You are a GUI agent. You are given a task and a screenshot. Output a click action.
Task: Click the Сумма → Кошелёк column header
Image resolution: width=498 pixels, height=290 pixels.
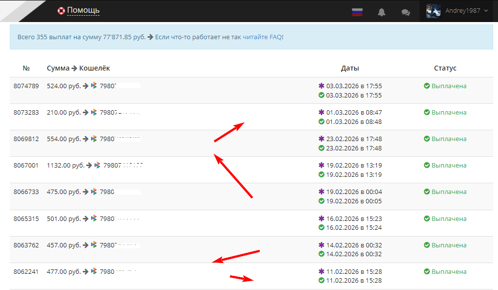click(x=78, y=68)
